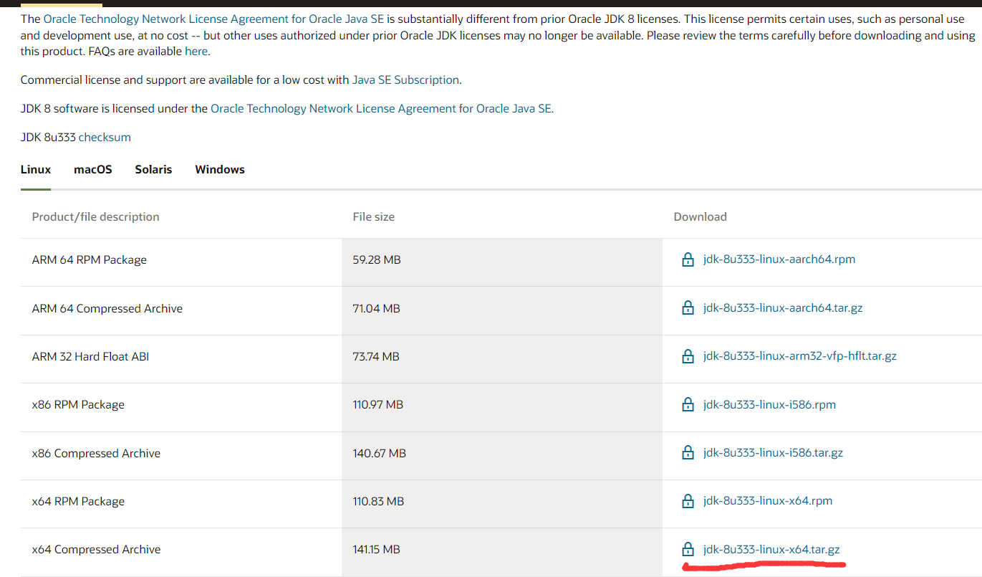Click the '59.28 MB' file size
982x577 pixels.
377,260
